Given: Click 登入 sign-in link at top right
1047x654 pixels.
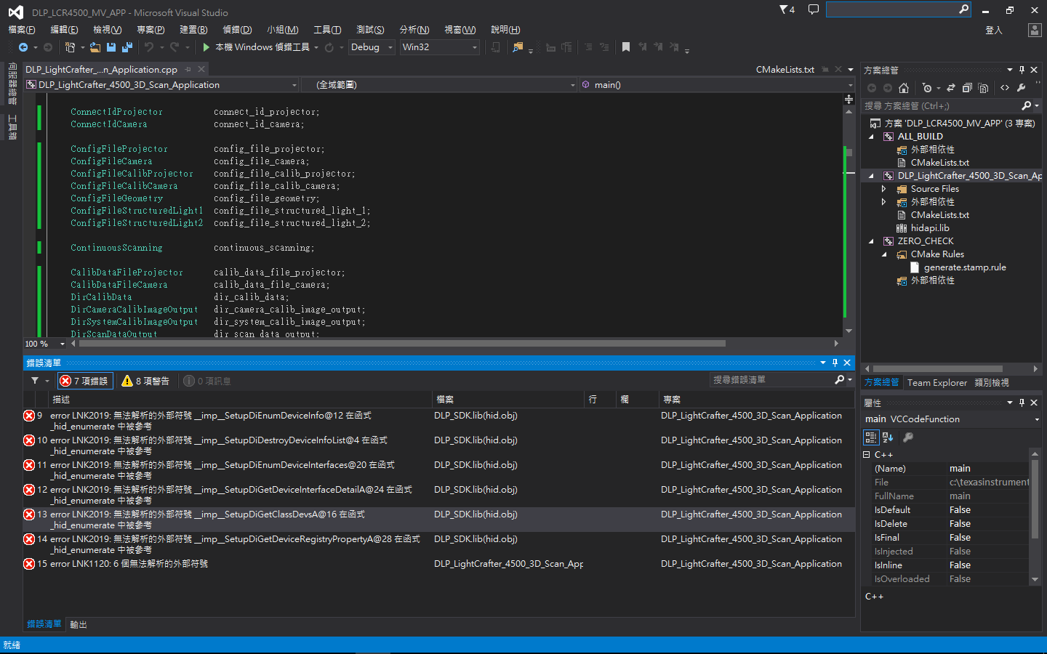Looking at the screenshot, I should point(993,30).
